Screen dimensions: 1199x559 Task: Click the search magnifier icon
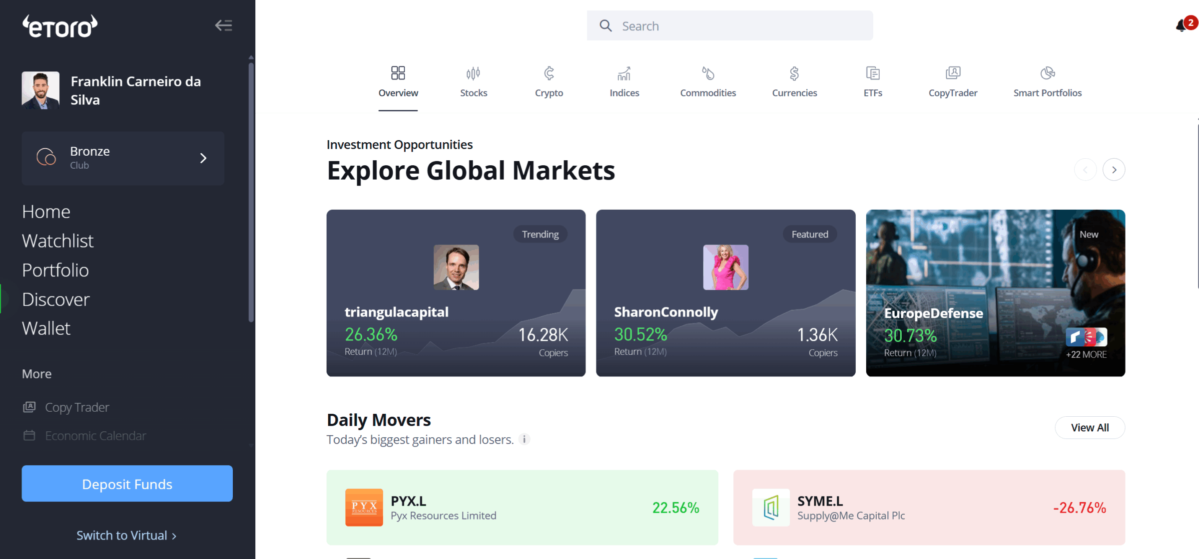[x=605, y=26]
